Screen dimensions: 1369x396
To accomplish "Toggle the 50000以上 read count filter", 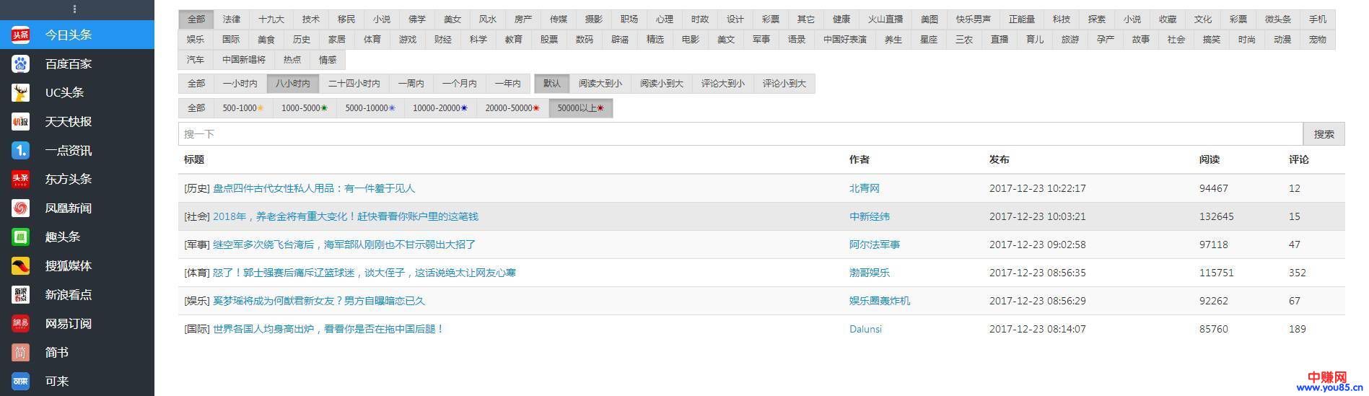I will coord(580,108).
